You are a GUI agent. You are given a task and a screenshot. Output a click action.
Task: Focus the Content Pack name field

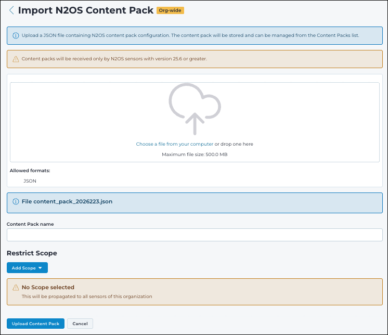[x=195, y=235]
